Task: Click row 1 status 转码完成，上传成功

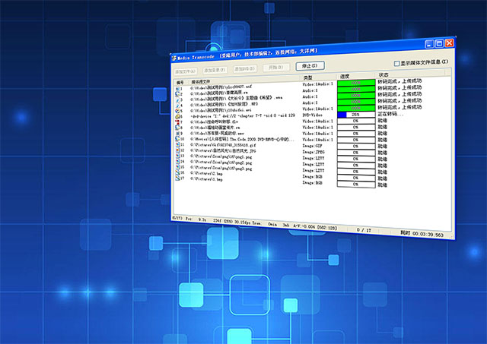Action: [x=399, y=81]
